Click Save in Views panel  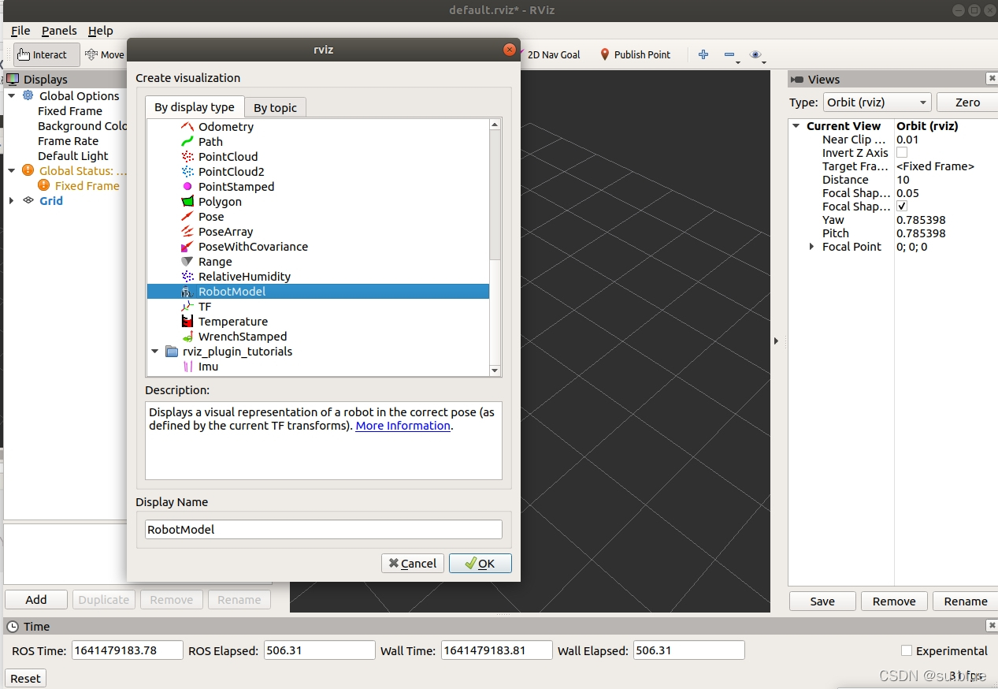point(822,601)
